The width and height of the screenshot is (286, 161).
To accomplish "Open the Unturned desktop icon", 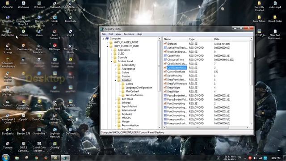I will point(39,5).
